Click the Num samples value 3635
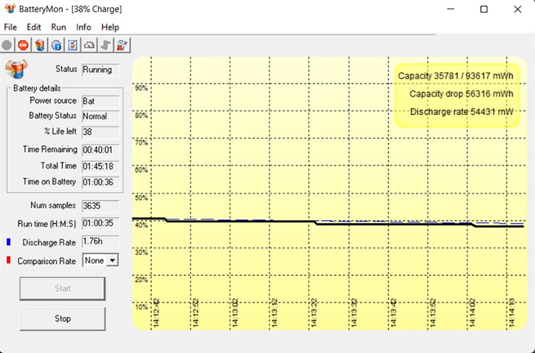Image resolution: width=535 pixels, height=353 pixels. 101,206
